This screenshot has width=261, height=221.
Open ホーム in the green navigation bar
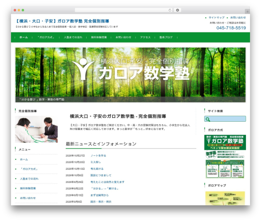pos(23,37)
